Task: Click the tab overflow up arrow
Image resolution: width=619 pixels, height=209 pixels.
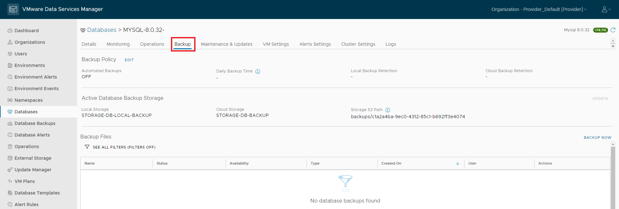Action: pyautogui.click(x=613, y=41)
